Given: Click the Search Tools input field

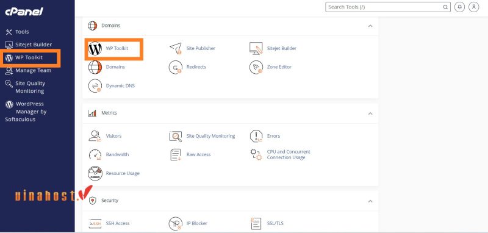Looking at the screenshot, I should (x=388, y=7).
